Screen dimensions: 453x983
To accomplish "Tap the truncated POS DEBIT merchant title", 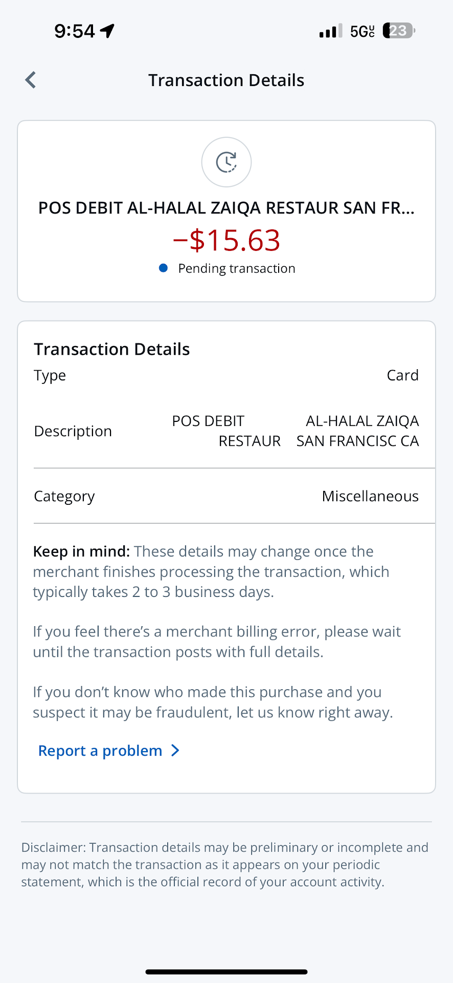I will (227, 208).
